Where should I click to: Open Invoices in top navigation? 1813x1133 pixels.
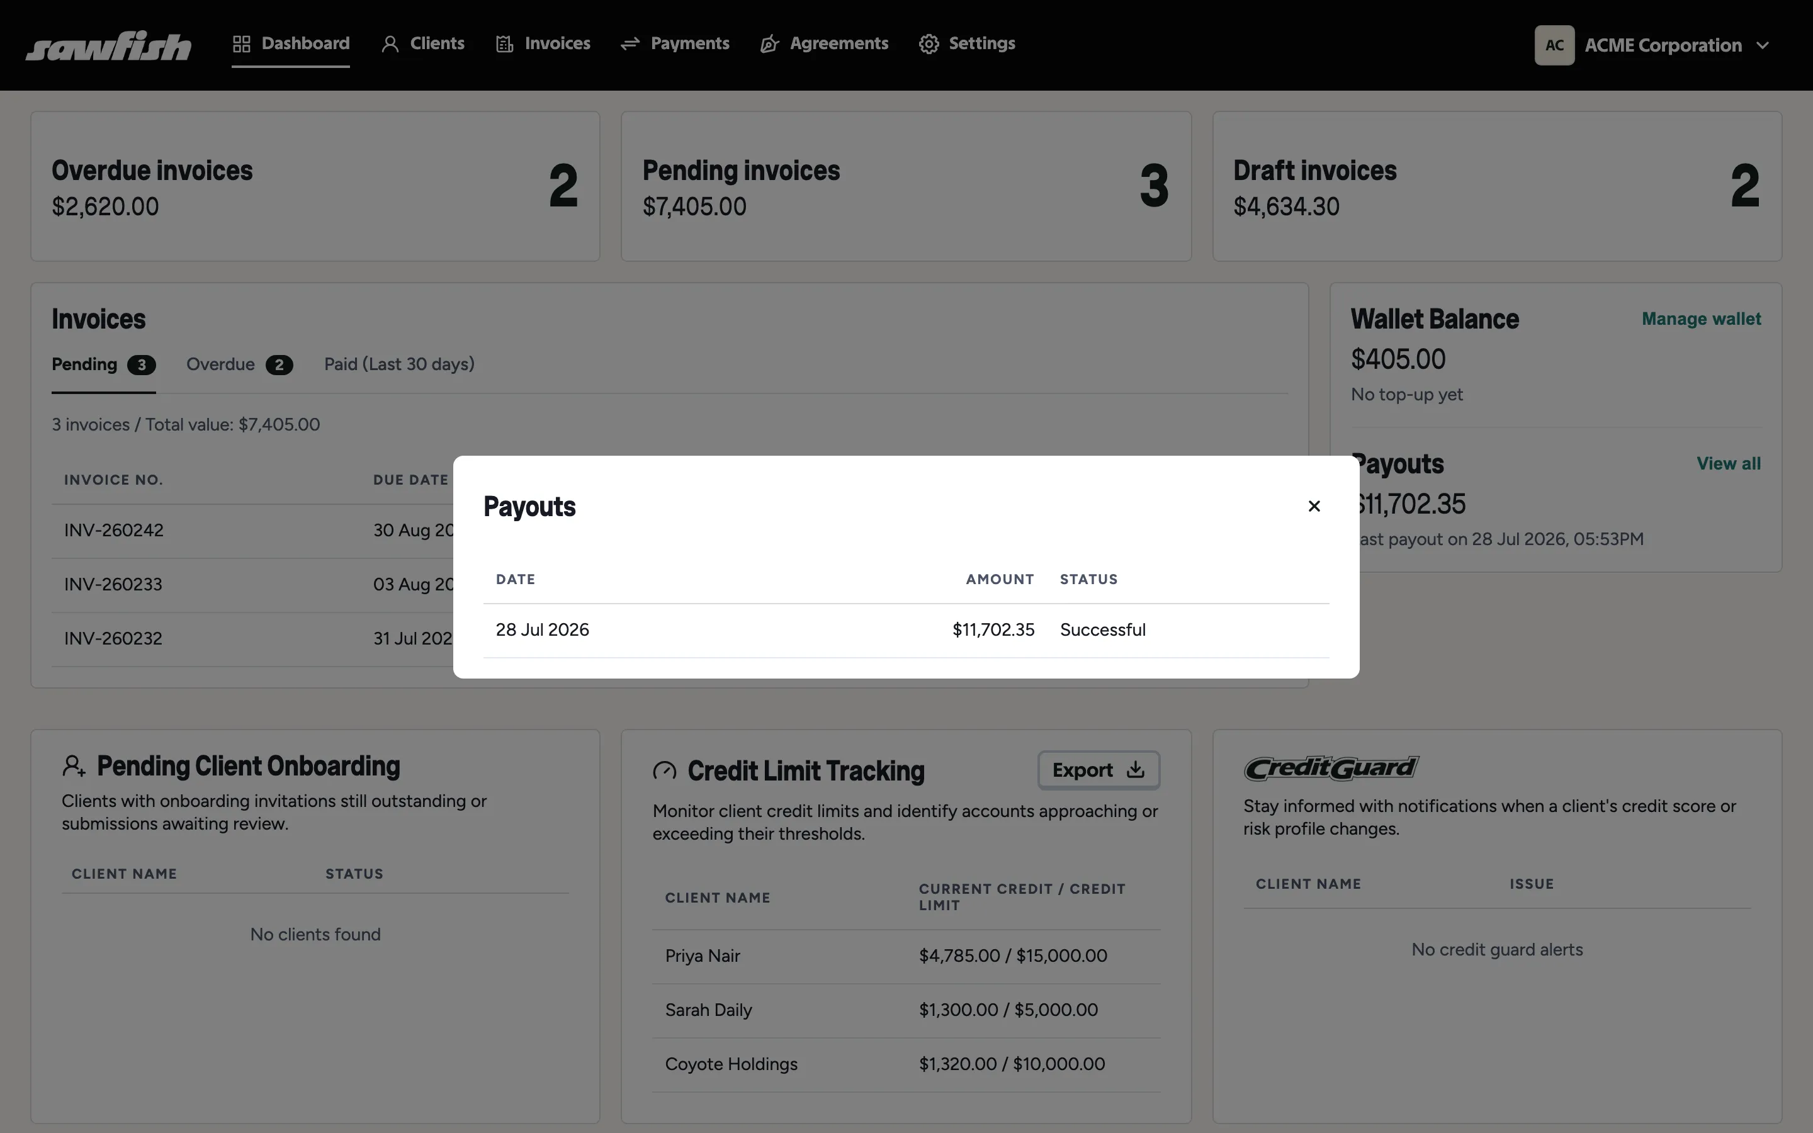(x=543, y=44)
